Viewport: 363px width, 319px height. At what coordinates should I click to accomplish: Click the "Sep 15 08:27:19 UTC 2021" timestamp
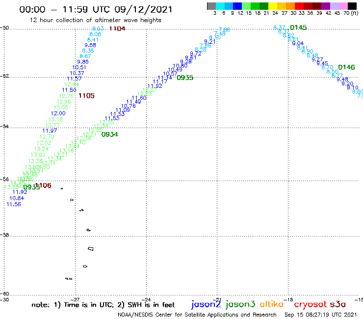click(321, 315)
